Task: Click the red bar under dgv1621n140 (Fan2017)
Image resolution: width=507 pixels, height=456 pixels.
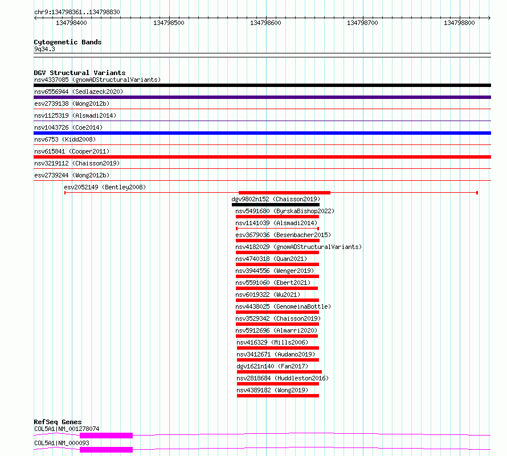Action: click(279, 372)
